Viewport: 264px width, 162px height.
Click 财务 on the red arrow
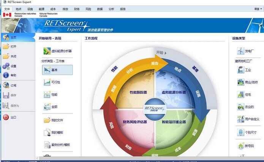click(128, 147)
